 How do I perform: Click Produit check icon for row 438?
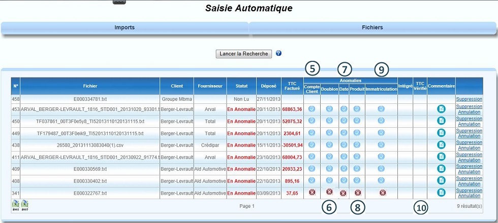[357, 144]
